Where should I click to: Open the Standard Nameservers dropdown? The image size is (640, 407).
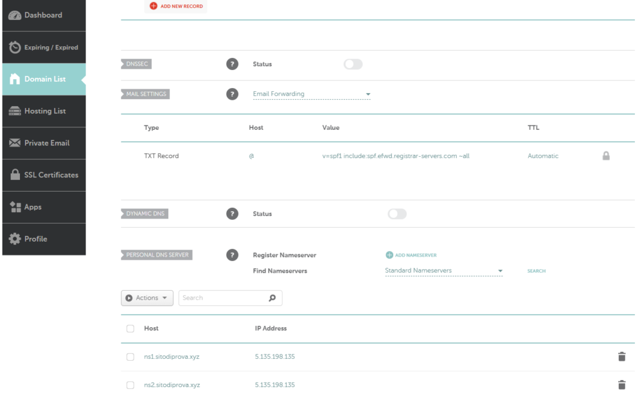(x=444, y=271)
